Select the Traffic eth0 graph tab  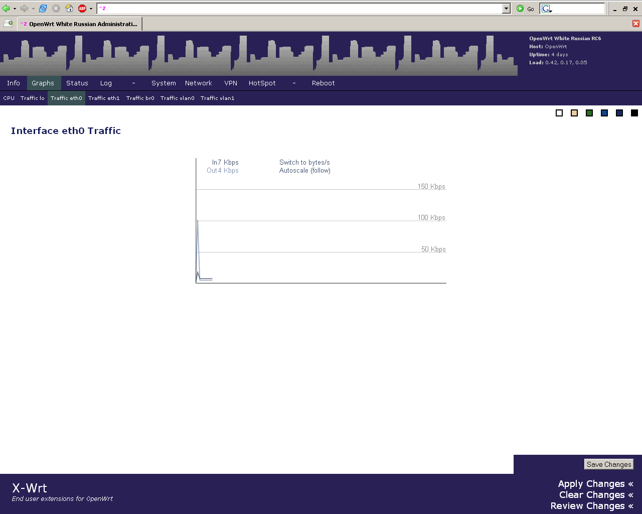[x=66, y=98]
